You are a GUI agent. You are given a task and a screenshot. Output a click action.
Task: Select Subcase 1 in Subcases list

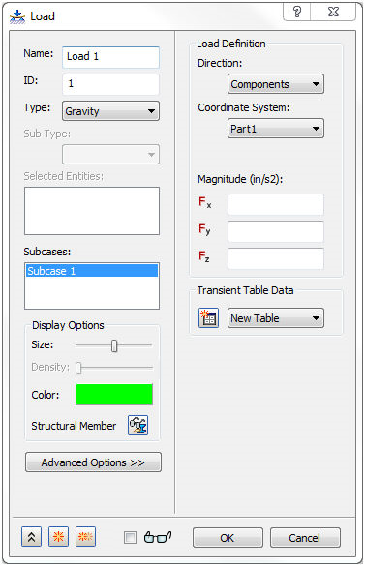pos(92,271)
